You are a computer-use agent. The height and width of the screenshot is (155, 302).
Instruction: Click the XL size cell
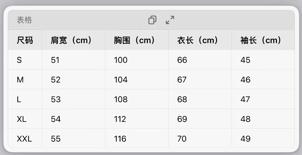tap(22, 119)
